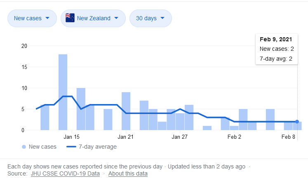Click the Feb 8 axis label
The image size is (308, 178).
tap(289, 137)
